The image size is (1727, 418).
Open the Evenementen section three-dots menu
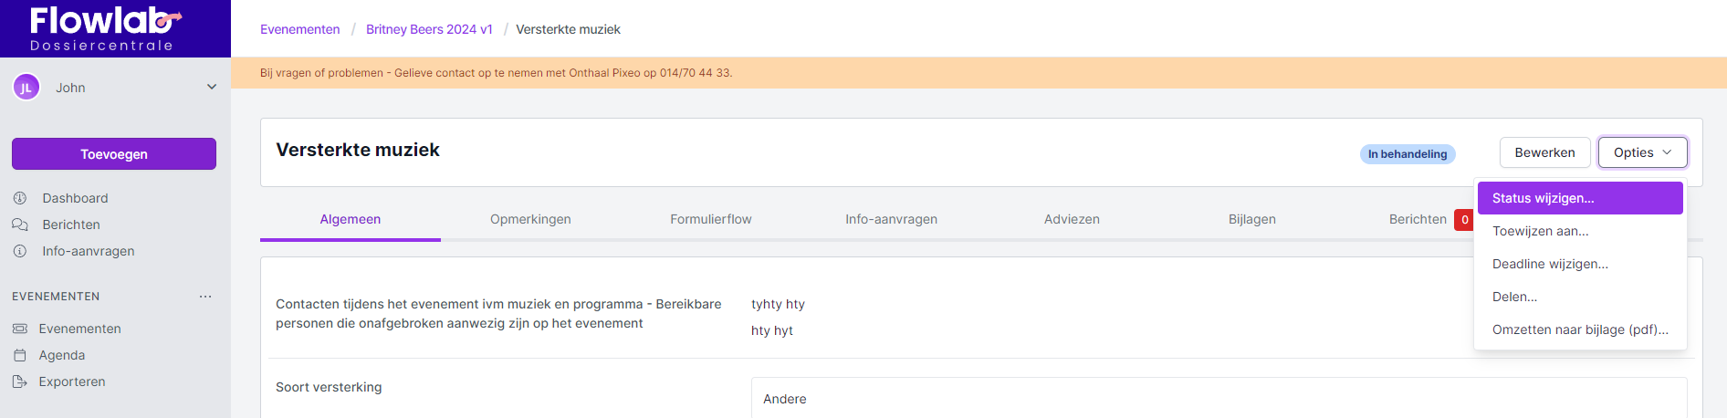205,297
